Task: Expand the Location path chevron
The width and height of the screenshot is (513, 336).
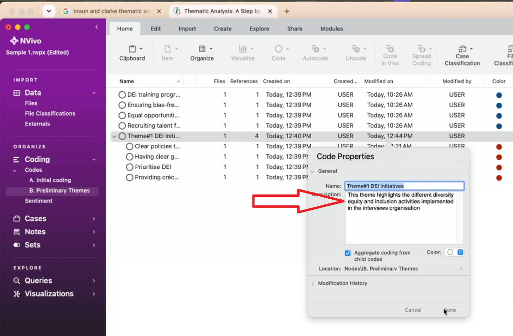Action: click(461, 268)
